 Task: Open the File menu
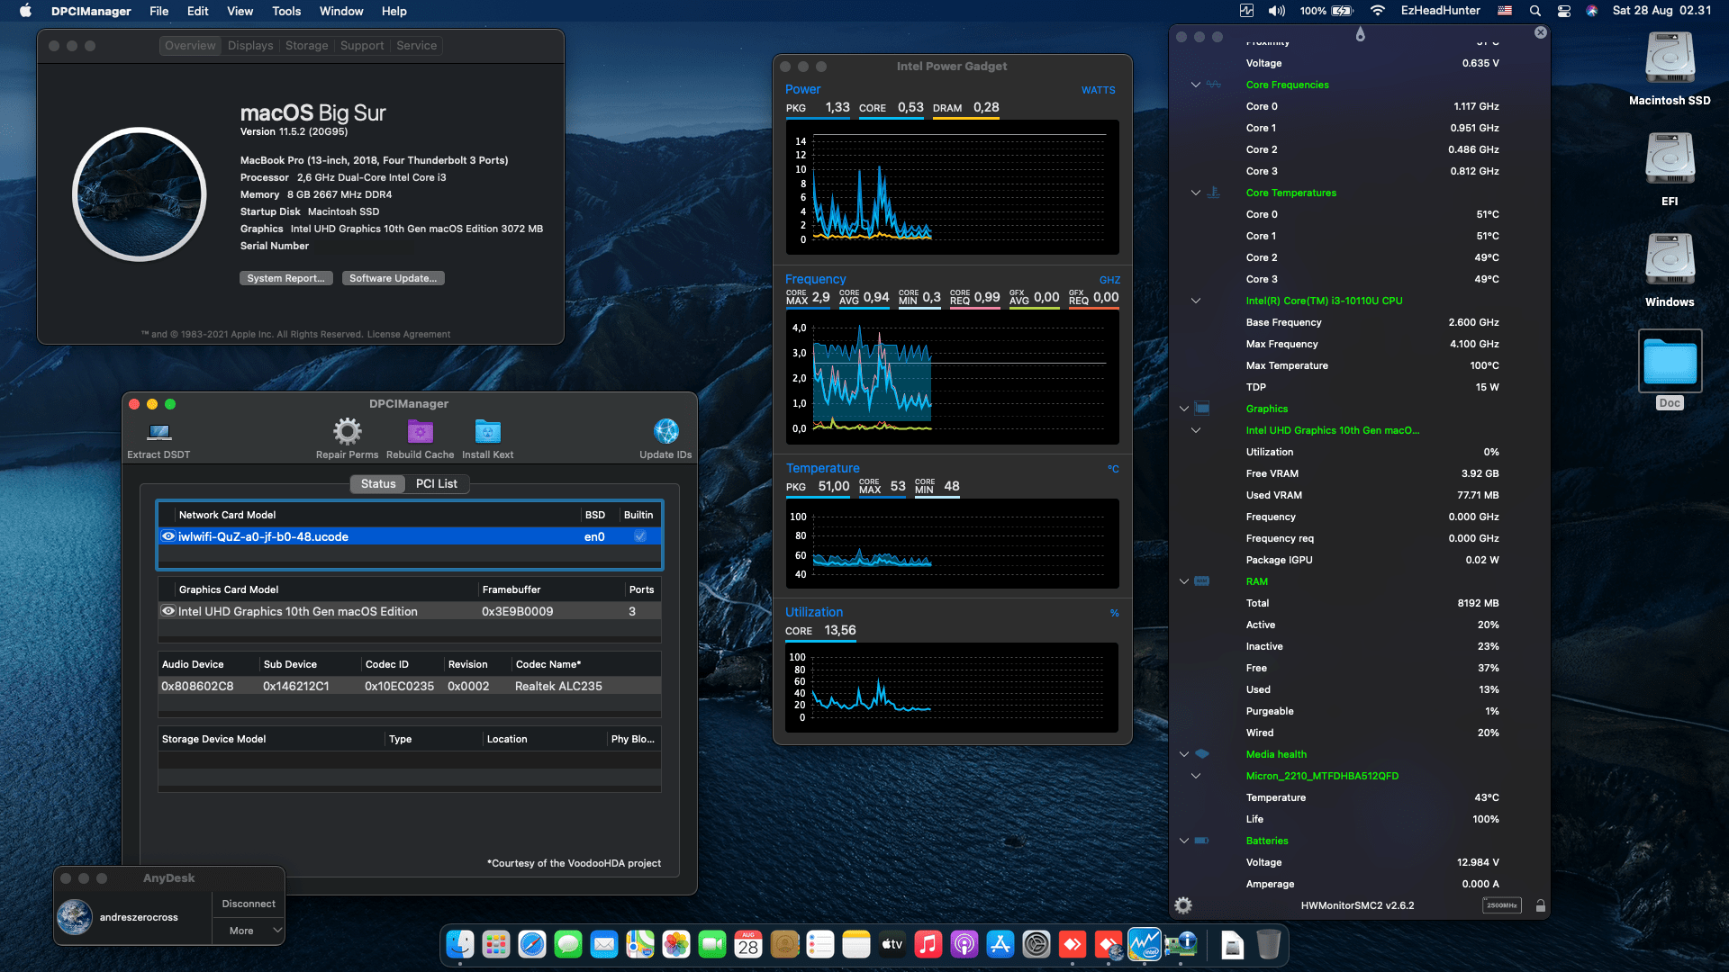pos(159,11)
